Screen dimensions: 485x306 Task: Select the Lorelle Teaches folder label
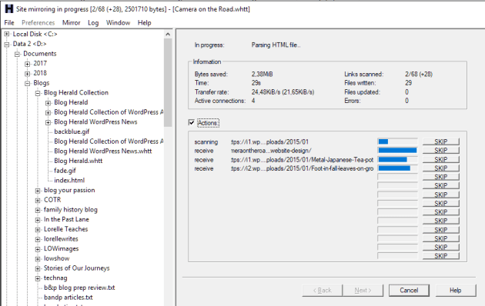66,229
